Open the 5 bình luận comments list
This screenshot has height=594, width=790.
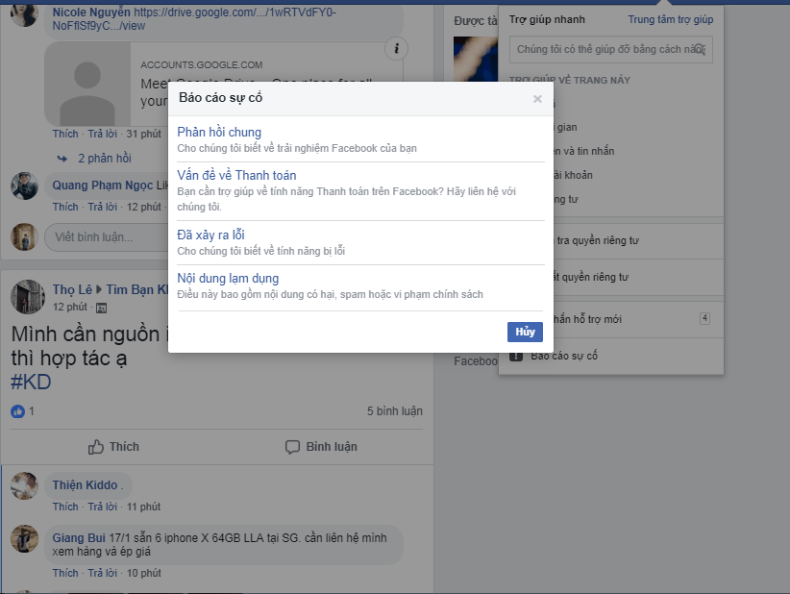pyautogui.click(x=394, y=411)
